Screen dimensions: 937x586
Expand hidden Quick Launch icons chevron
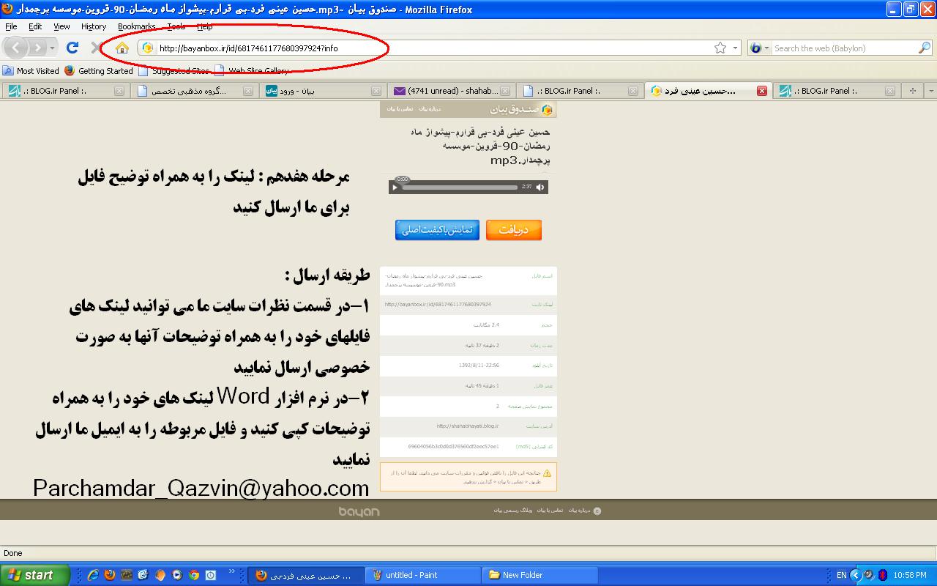point(233,571)
